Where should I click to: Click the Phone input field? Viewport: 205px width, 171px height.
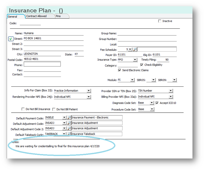point(42,64)
